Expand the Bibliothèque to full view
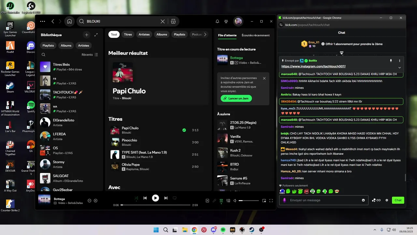This screenshot has width=417, height=235. (96, 35)
